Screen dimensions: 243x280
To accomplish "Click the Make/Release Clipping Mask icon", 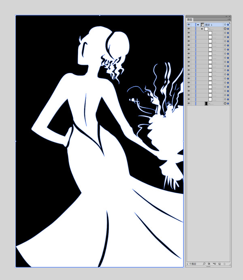I will pos(209,264).
